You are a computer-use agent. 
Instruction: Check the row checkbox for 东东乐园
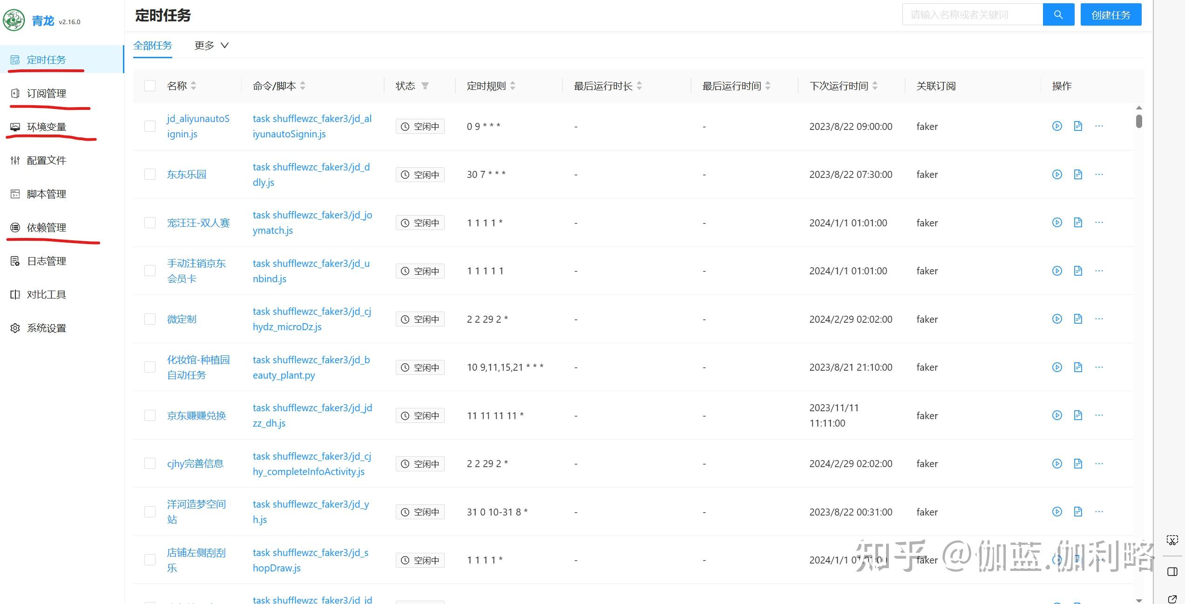(149, 174)
